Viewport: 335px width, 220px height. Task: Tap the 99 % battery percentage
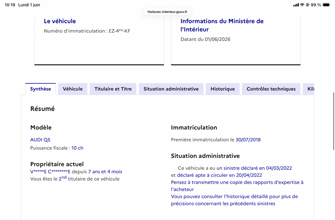click(316, 5)
